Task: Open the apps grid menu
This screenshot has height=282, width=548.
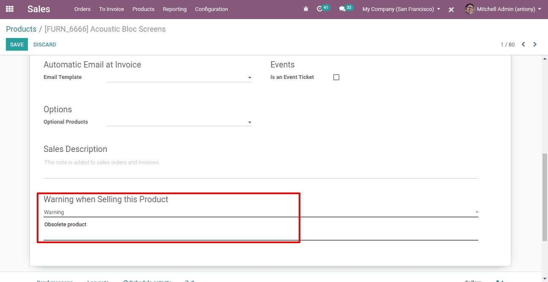Action: coord(10,9)
